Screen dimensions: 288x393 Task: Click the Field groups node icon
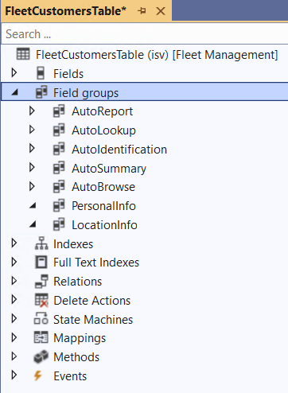click(x=41, y=92)
